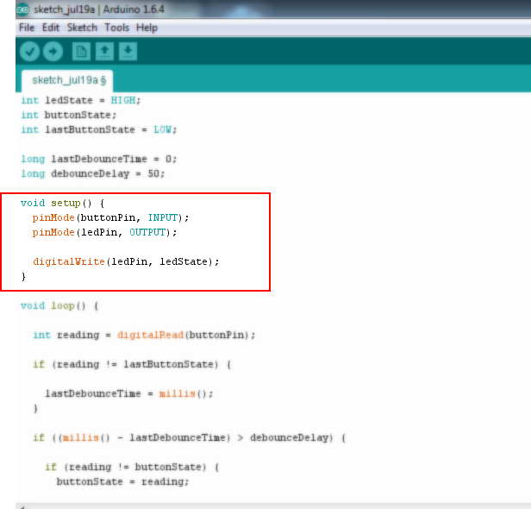Click 'if (reading != buttonState) {' line
Viewport: 531px width, 509px height.
coord(132,467)
